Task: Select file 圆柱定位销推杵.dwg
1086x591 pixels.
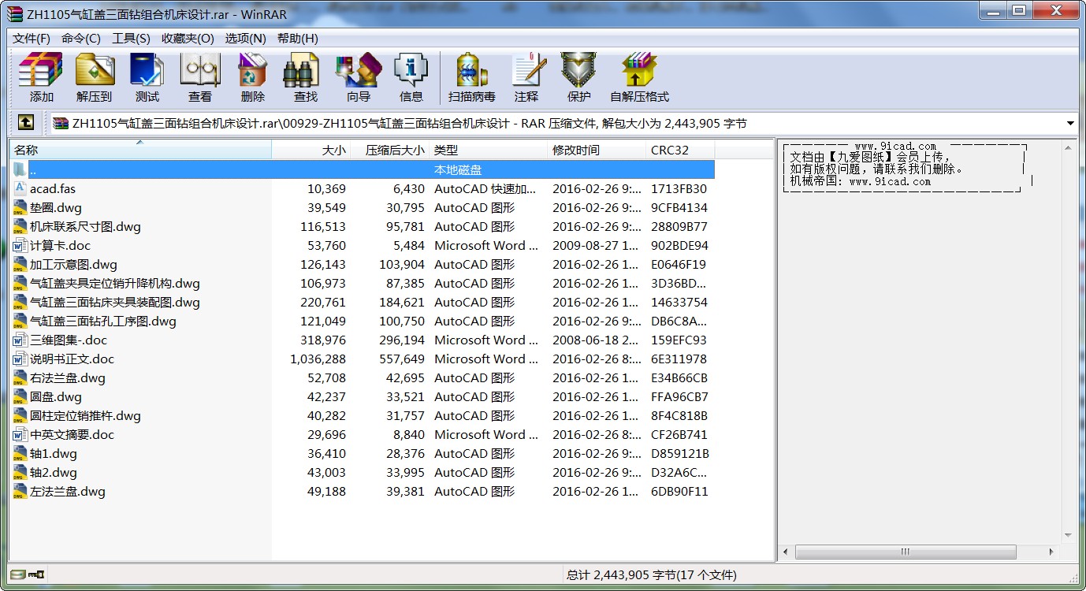Action: tap(85, 415)
